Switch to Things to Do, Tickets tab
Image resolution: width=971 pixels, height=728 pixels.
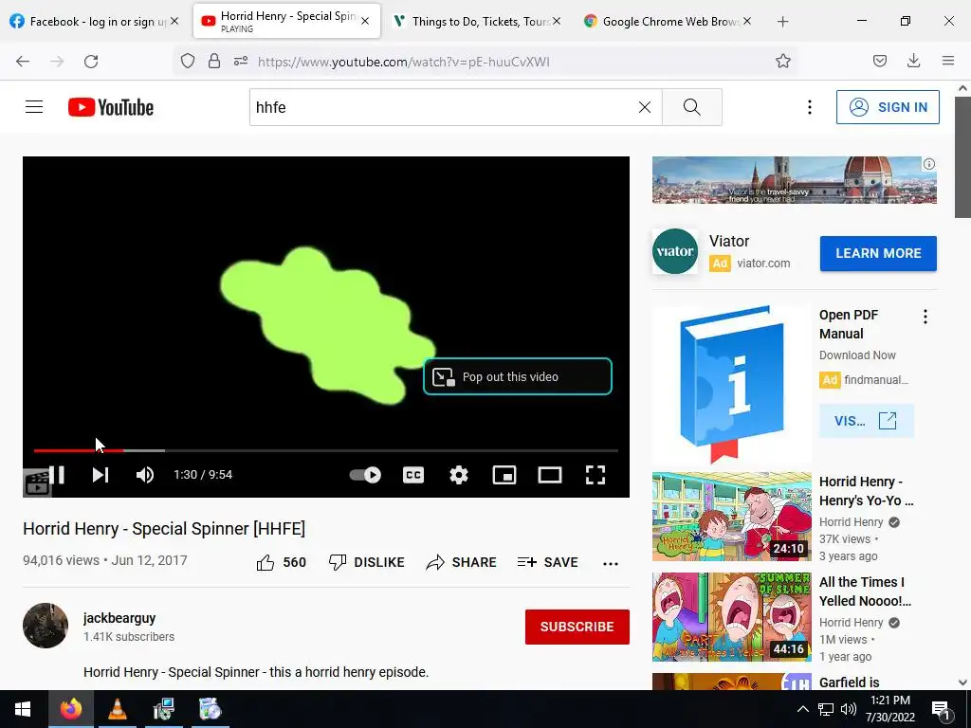477,21
